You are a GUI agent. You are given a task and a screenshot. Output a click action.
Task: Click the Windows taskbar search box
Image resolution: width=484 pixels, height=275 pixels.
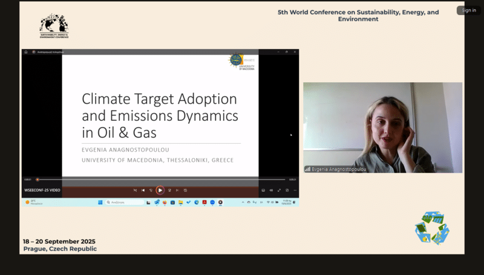(123, 202)
